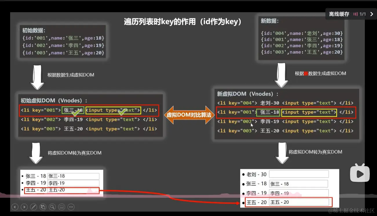Activate the zoom magnifier tool
Viewport: 377px width, 216px height.
52,207
